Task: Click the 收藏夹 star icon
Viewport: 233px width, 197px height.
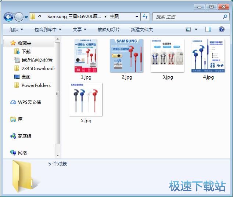Action: pos(13,43)
